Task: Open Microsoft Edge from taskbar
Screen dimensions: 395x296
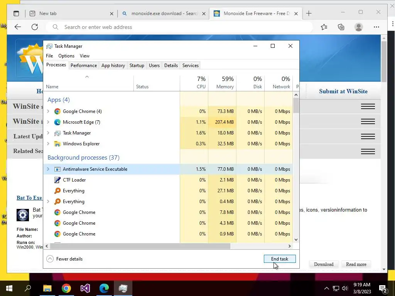Action: (x=104, y=288)
